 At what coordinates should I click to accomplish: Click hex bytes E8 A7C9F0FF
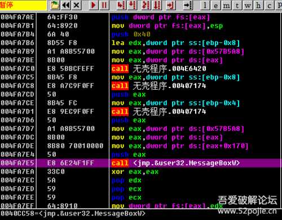(x=70, y=86)
